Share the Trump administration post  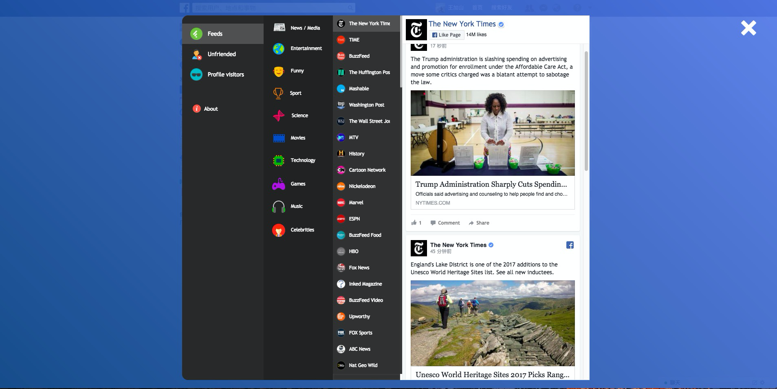[x=479, y=223]
